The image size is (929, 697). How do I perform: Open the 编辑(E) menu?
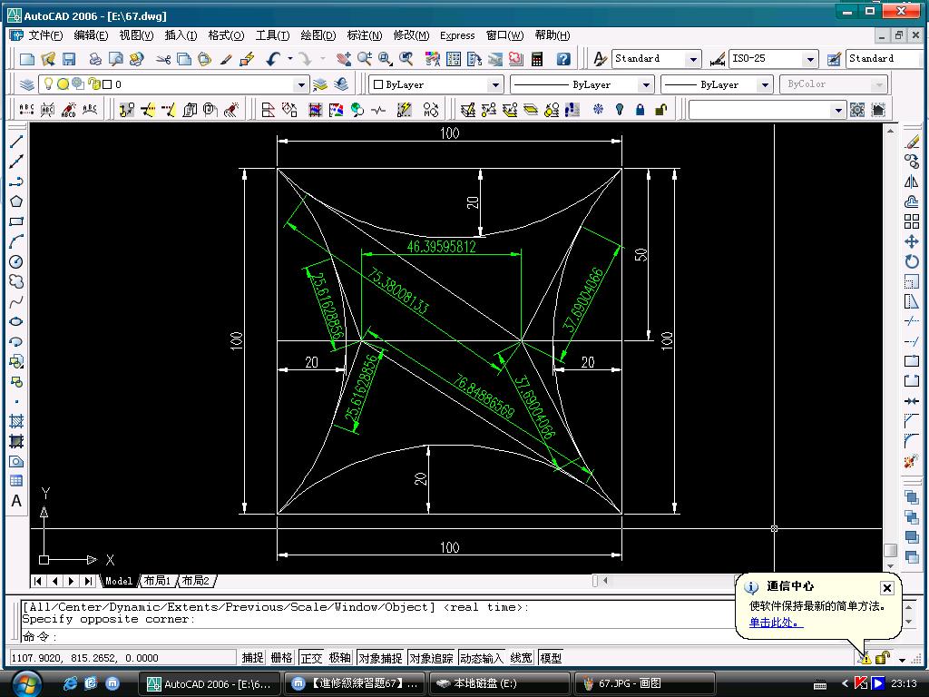pyautogui.click(x=91, y=35)
